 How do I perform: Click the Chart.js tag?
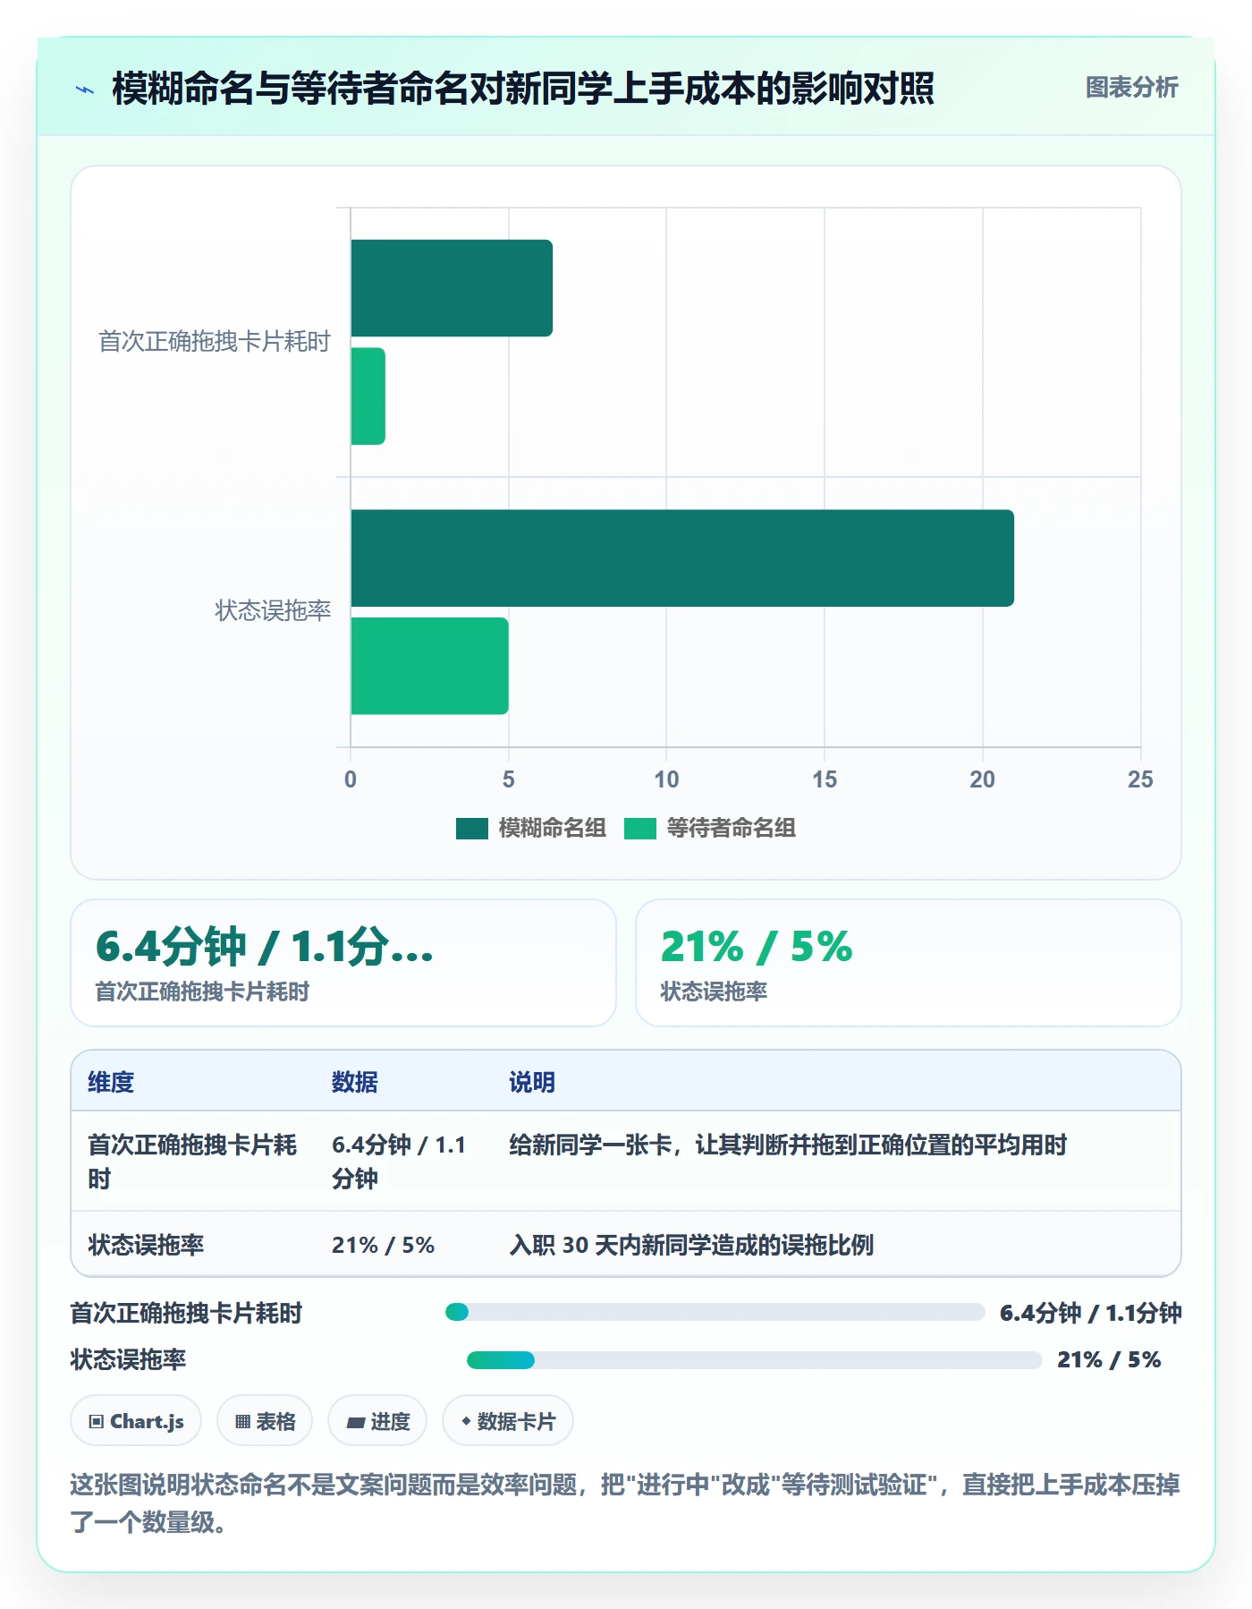136,1421
